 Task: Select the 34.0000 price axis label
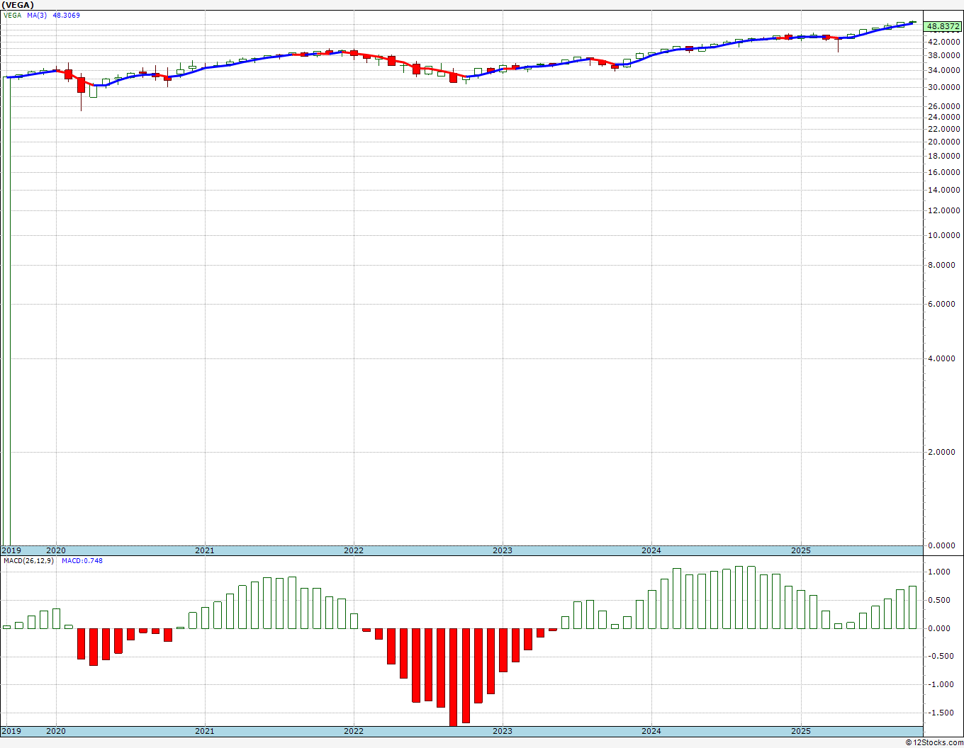[943, 70]
